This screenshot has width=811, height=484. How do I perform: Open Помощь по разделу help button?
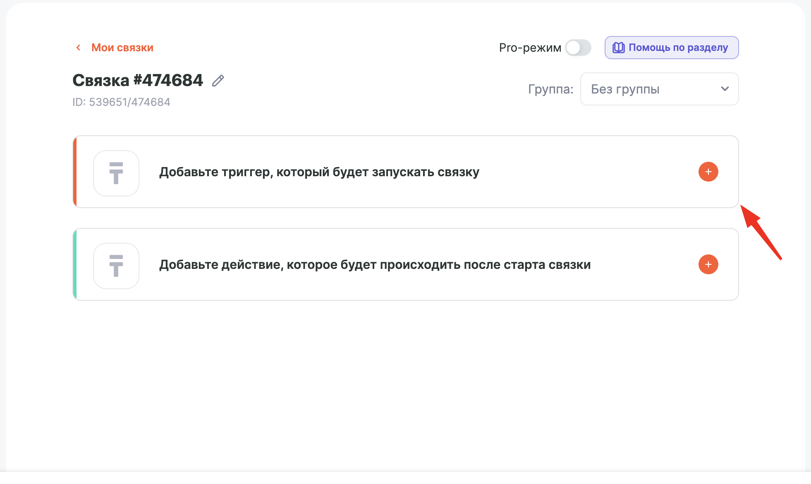click(672, 48)
